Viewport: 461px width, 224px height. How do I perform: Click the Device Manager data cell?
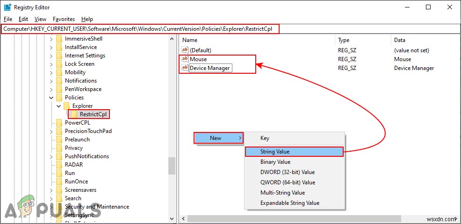point(414,68)
